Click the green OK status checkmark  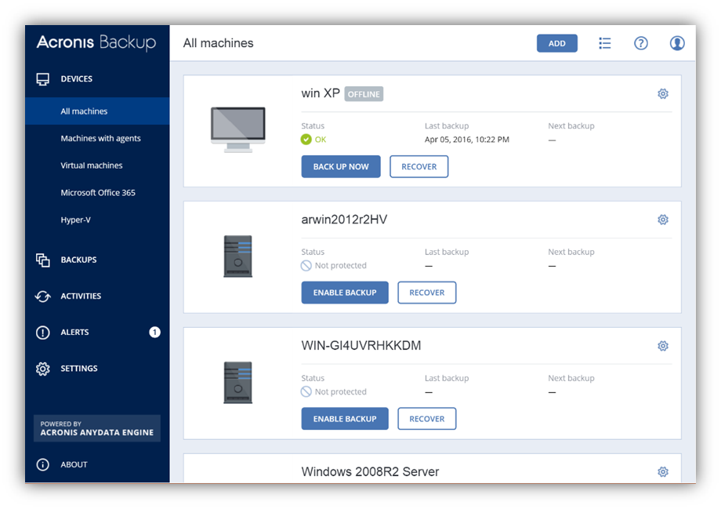(x=306, y=140)
